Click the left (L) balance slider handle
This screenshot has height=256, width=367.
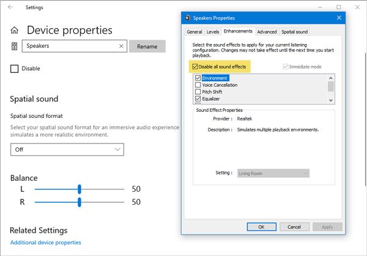coord(80,189)
